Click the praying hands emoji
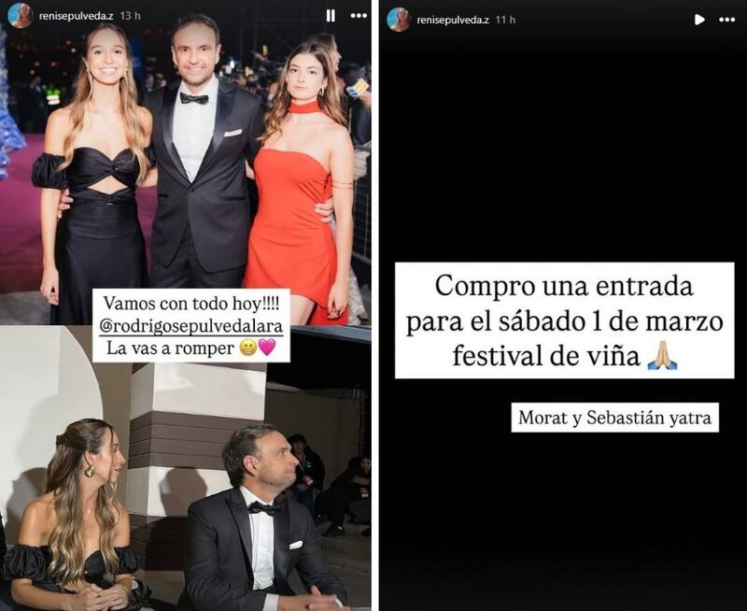This screenshot has height=611, width=747. click(x=662, y=357)
